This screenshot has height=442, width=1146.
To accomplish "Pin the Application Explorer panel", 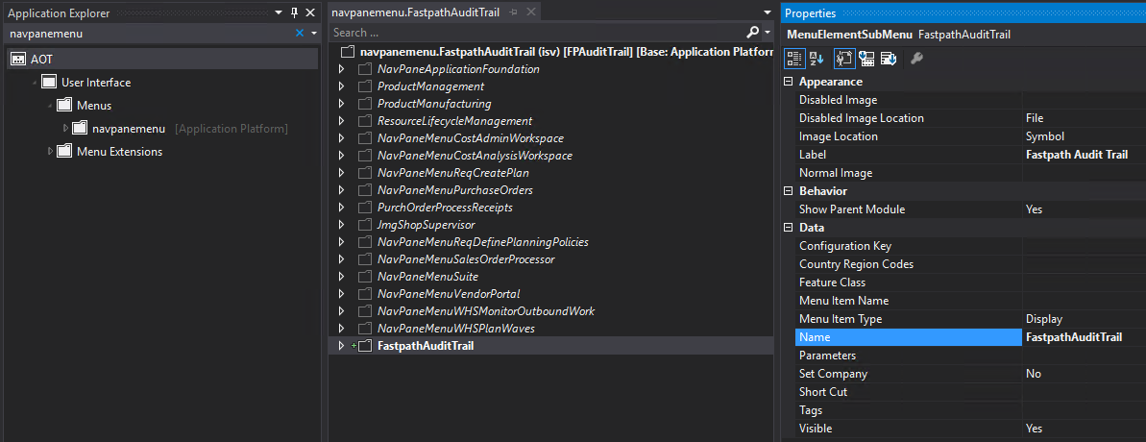I will [x=294, y=13].
